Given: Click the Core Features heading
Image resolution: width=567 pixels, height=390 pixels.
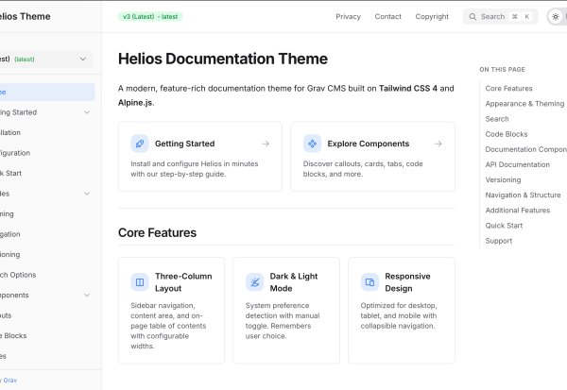Looking at the screenshot, I should [x=157, y=232].
